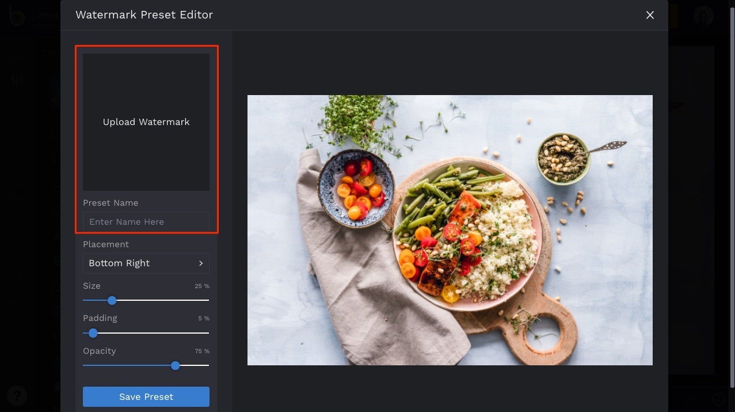
Task: Click the Enter Name Here preset name field
Action: (146, 221)
